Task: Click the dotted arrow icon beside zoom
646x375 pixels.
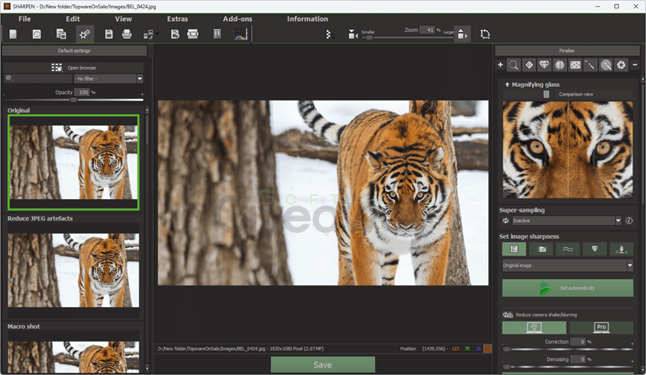Action: point(328,34)
